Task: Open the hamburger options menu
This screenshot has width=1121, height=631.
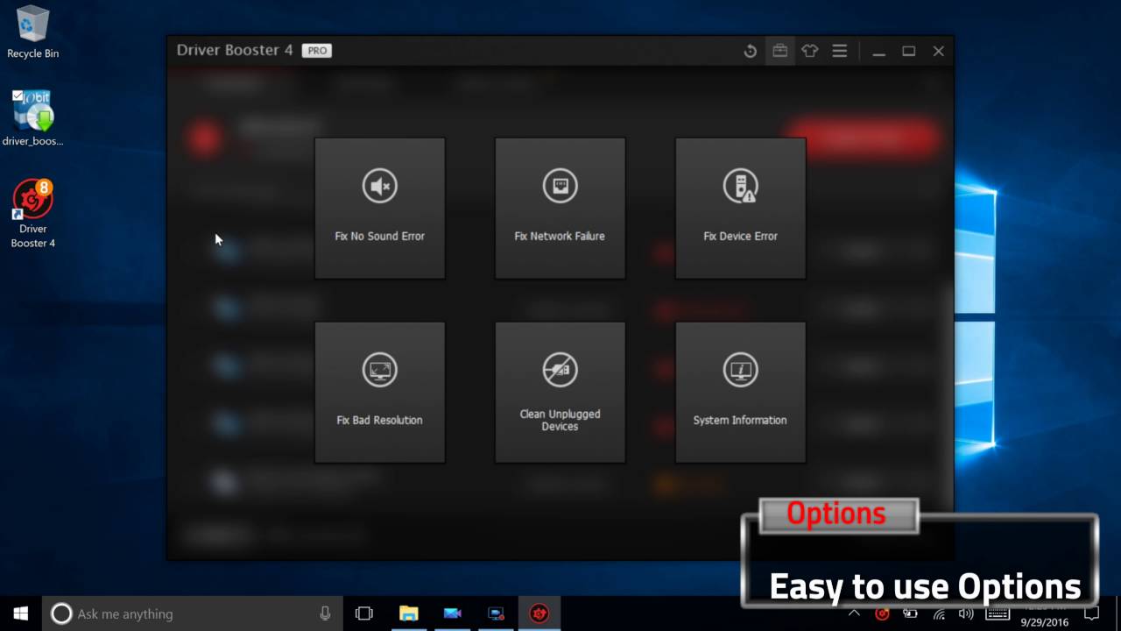Action: point(839,51)
